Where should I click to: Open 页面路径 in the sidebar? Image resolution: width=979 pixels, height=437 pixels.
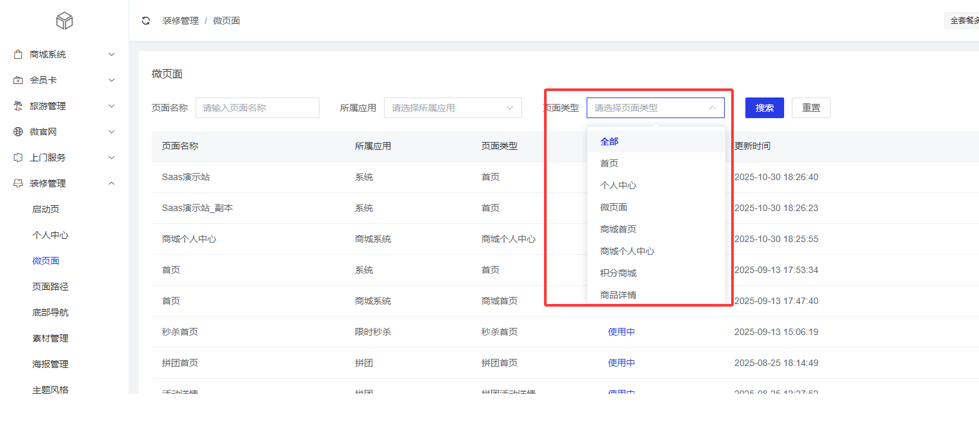click(50, 287)
